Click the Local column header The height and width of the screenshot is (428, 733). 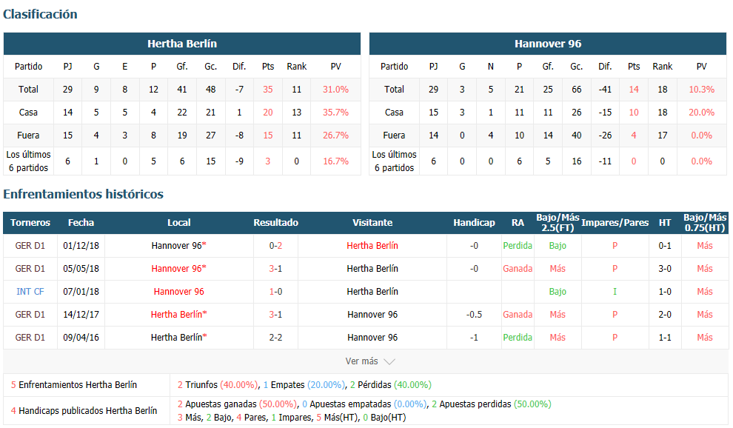(x=179, y=223)
